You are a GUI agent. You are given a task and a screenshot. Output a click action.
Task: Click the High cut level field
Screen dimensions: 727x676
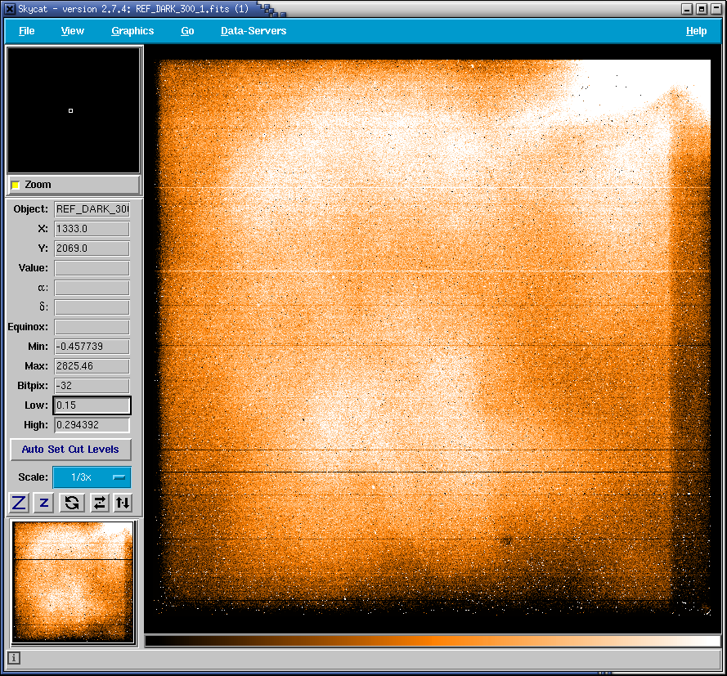coord(92,425)
